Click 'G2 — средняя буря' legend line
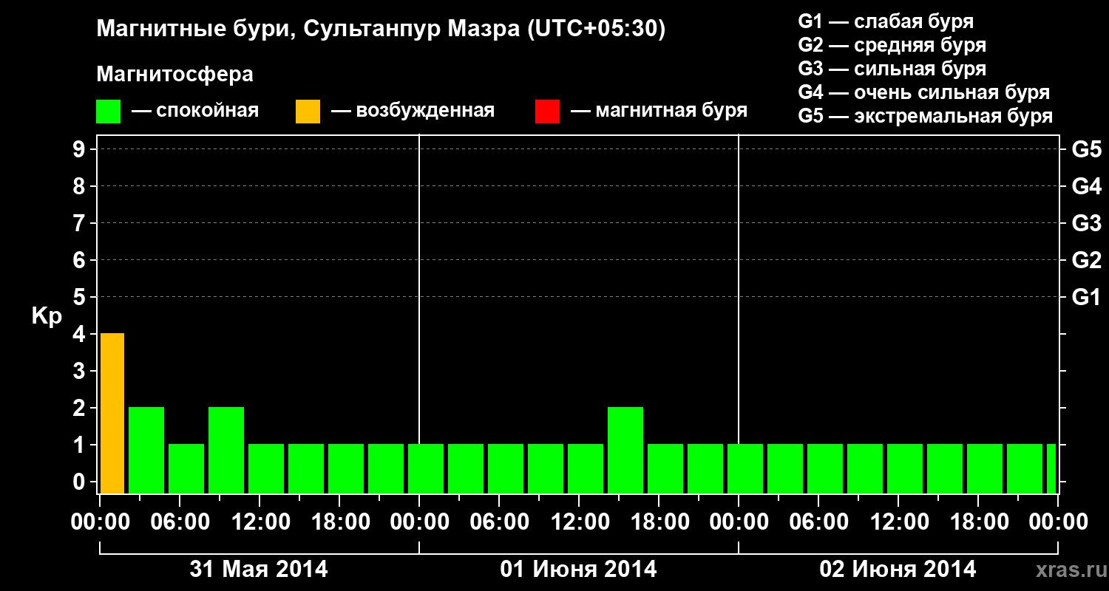The width and height of the screenshot is (1109, 591). pos(892,45)
